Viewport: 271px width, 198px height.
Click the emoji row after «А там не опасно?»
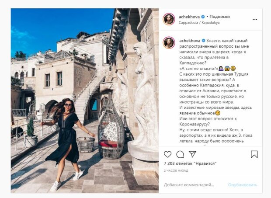227,69
